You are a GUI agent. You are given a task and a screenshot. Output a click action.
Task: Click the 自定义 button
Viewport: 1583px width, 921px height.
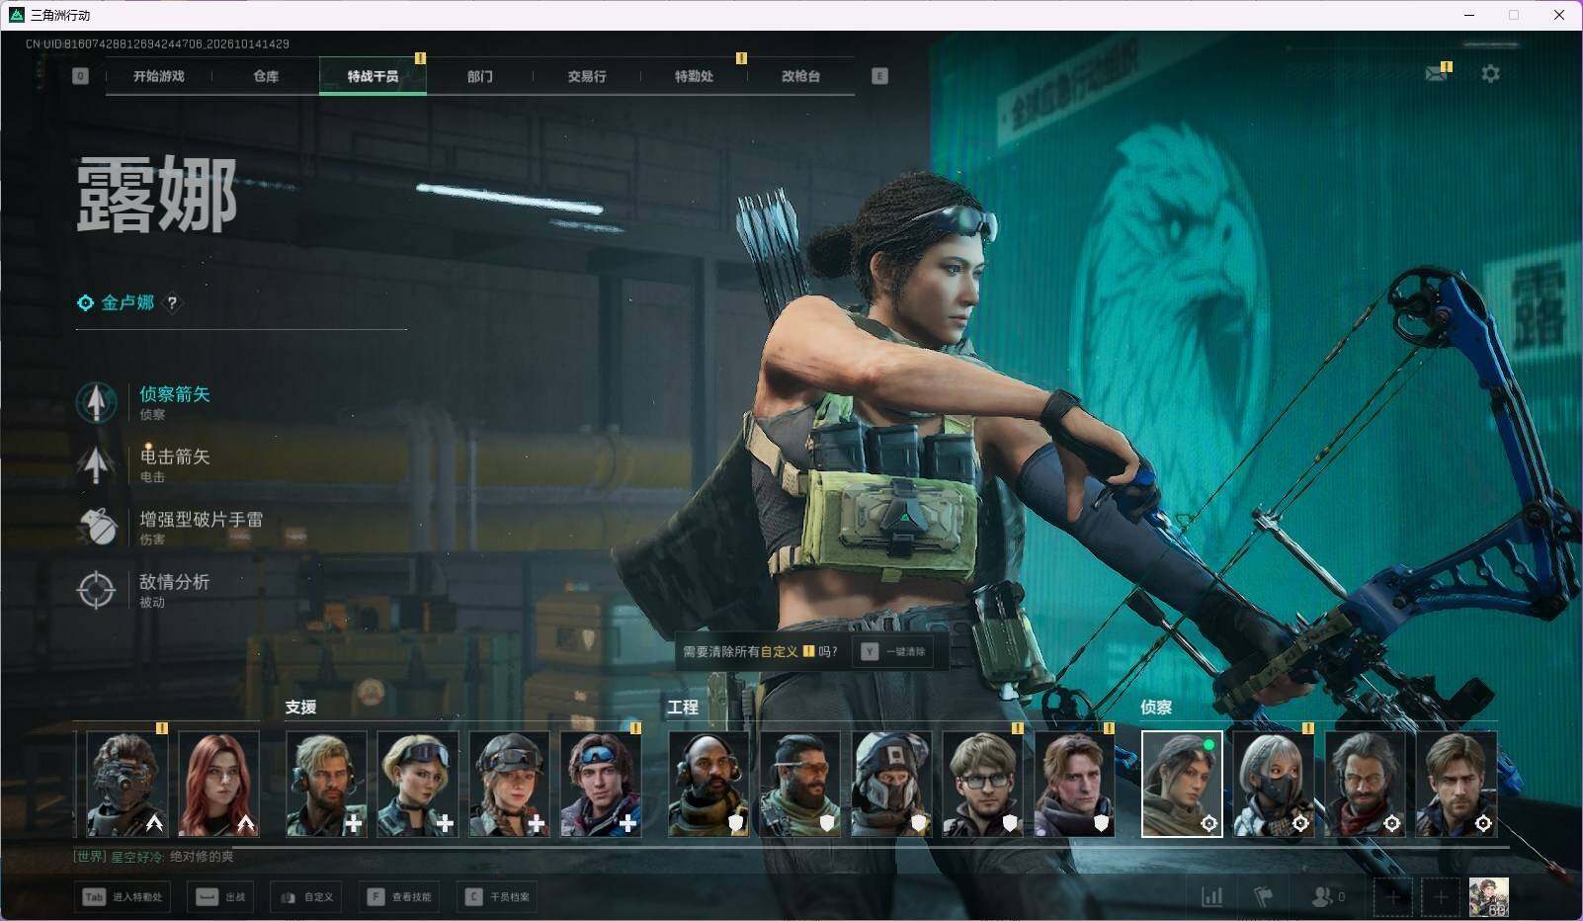click(306, 897)
